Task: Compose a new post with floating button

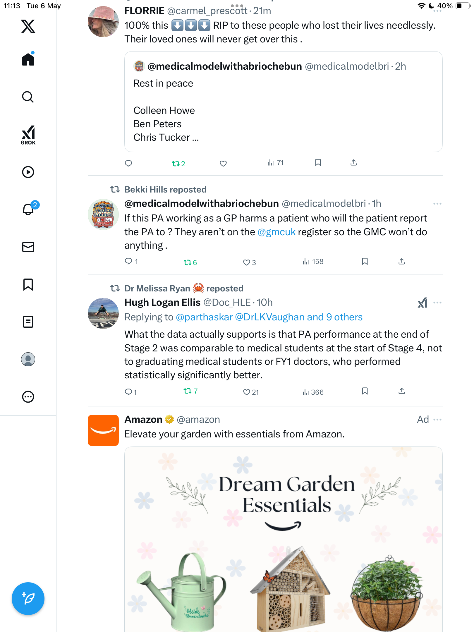Action: pos(28,599)
